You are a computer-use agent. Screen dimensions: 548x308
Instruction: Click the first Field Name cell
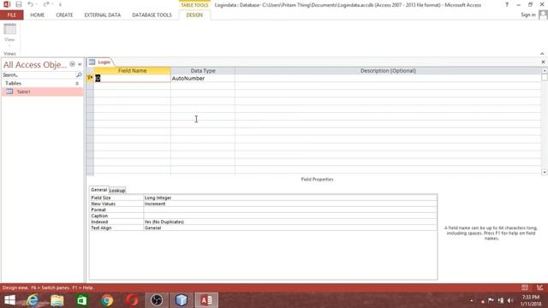tap(132, 78)
